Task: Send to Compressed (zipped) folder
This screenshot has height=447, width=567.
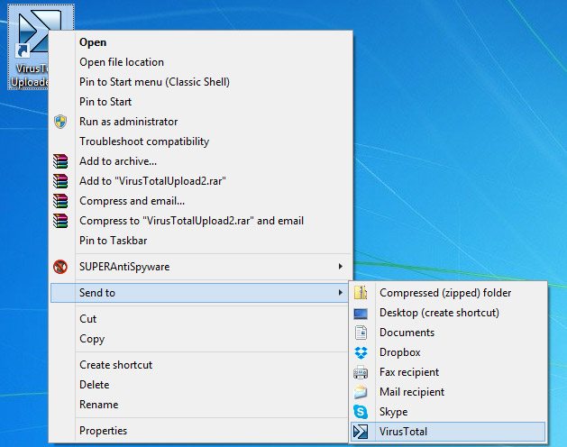Action: pyautogui.click(x=448, y=293)
